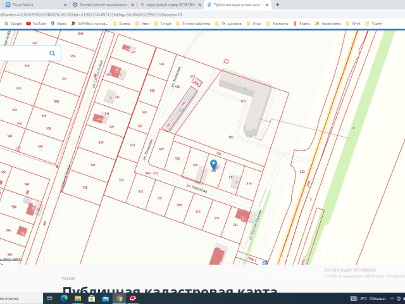405x304 pixels.
Task: Switch to кадастровый номер Google tab
Action: click(170, 4)
